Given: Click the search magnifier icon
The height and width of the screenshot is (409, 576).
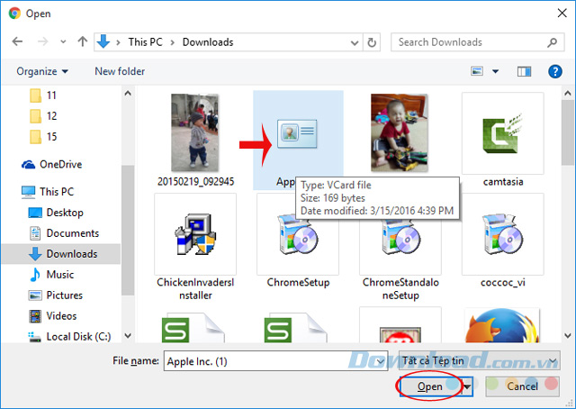Looking at the screenshot, I should click(x=552, y=42).
